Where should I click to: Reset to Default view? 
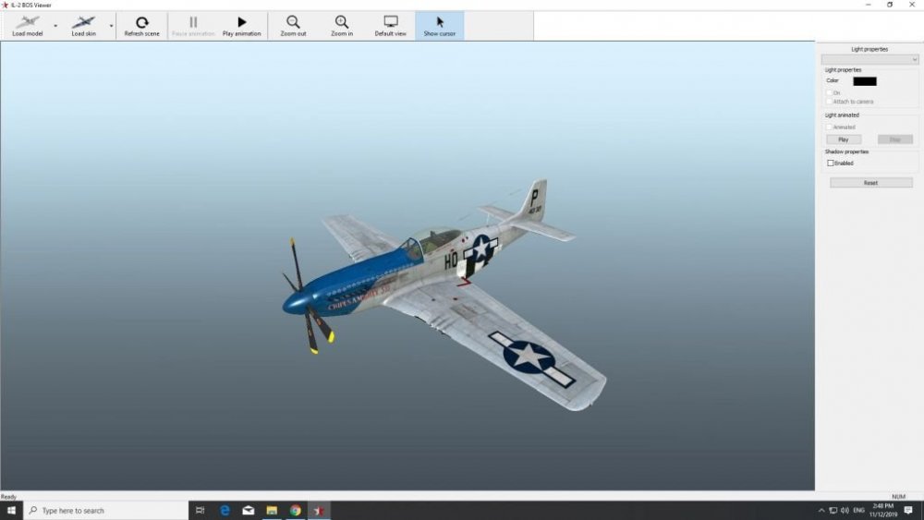coord(391,26)
